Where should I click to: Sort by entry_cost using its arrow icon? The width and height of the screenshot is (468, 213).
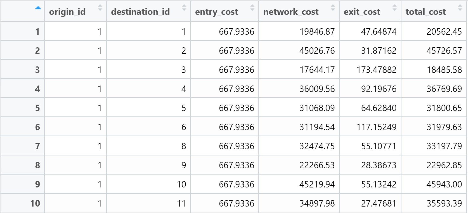pos(252,8)
